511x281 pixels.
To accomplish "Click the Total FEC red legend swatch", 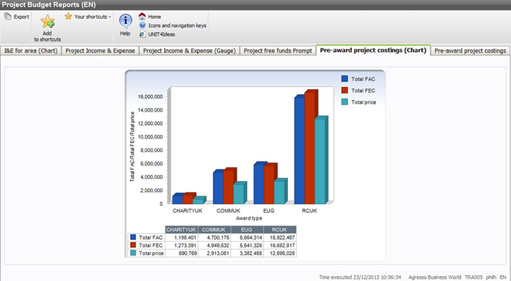I will coord(345,91).
